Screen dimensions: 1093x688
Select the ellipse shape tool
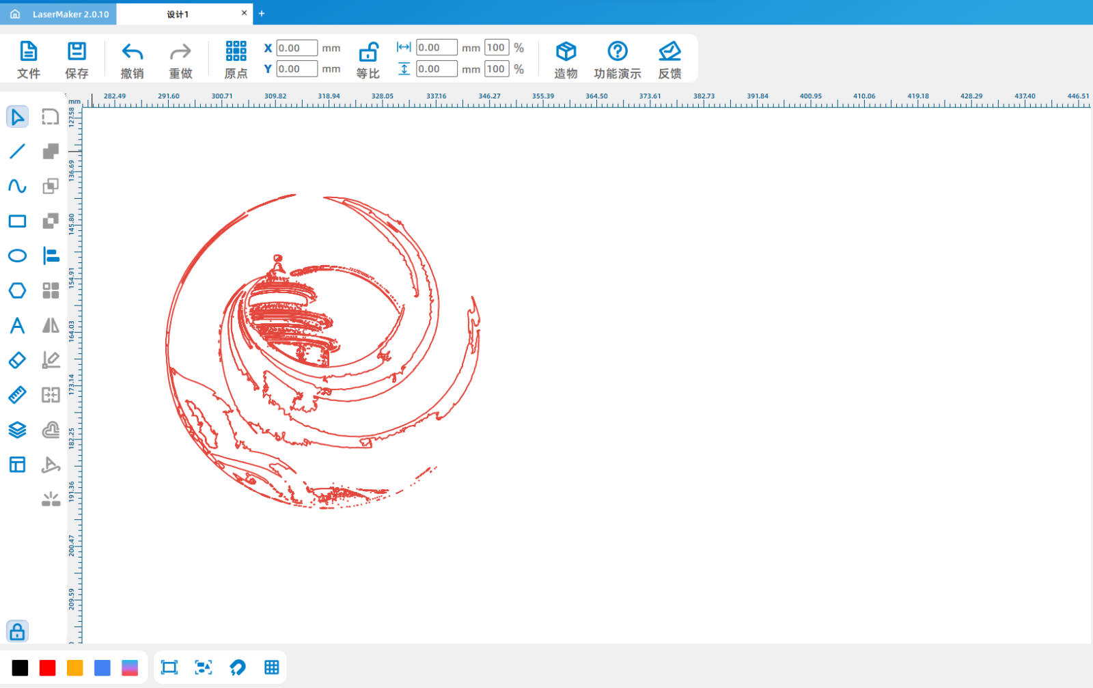(17, 256)
